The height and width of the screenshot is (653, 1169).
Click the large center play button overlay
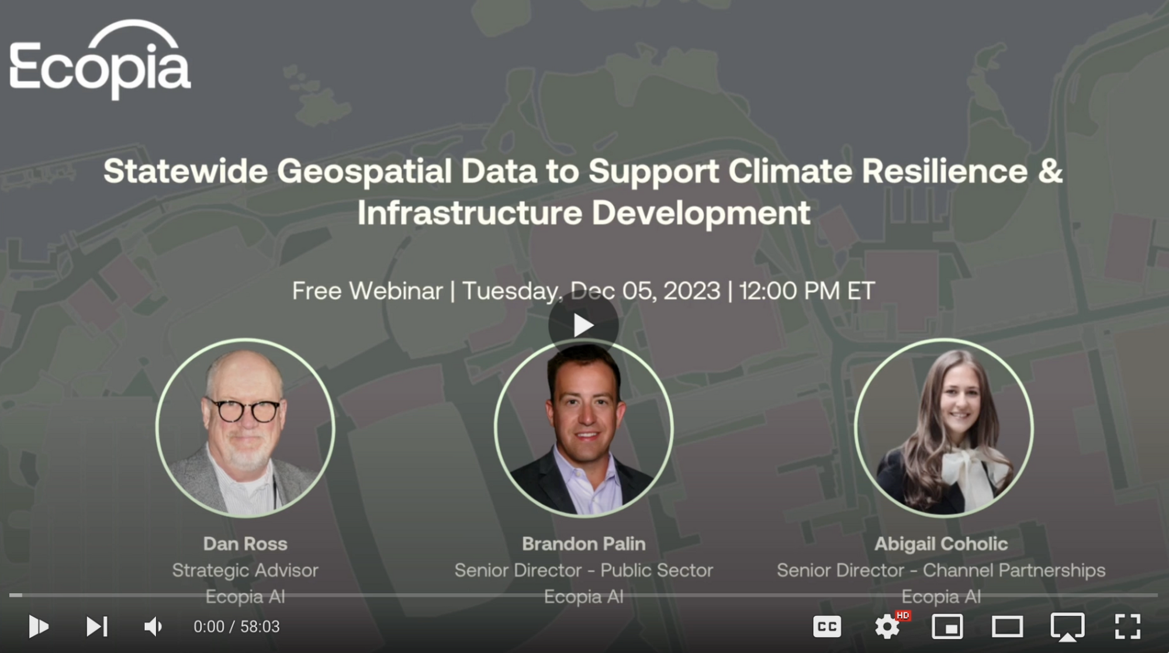[583, 325]
